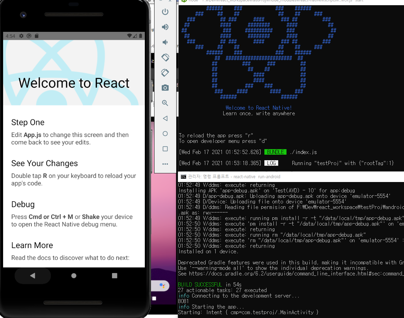The image size is (404, 318).
Task: Click the white LOG label in Metro terminal
Action: [x=271, y=163]
